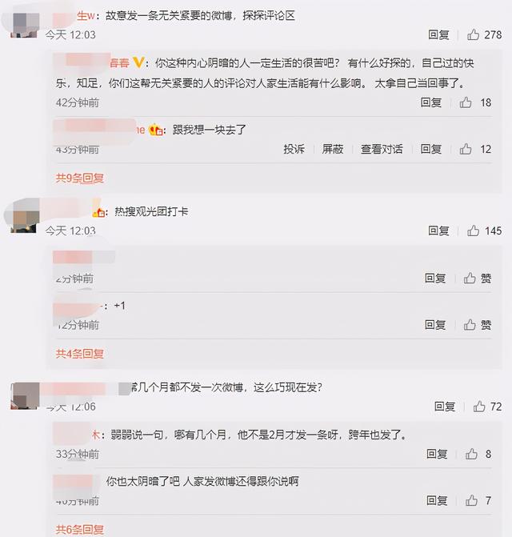The height and width of the screenshot is (537, 512).
Task: Click the orange V verified badge
Action: 138,62
